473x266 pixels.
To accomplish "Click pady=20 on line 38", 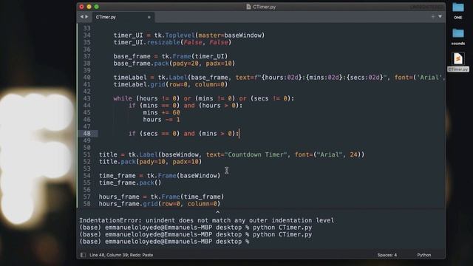I will (x=186, y=64).
